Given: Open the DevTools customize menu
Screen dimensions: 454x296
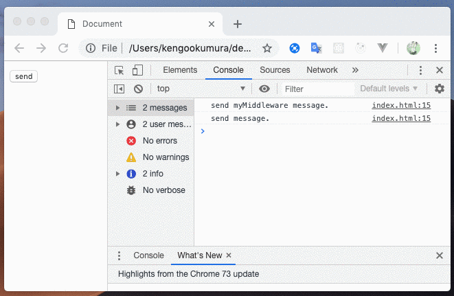Looking at the screenshot, I should (420, 70).
